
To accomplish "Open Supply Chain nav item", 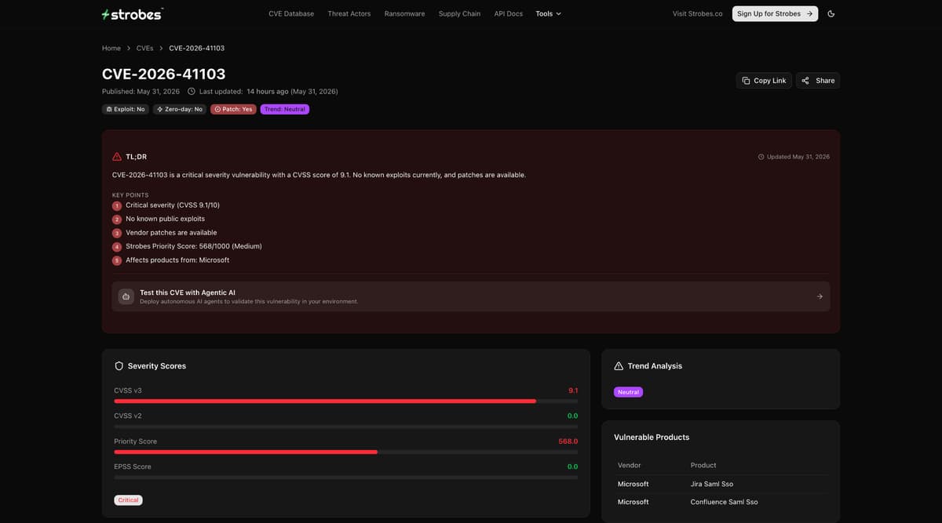I will click(x=459, y=14).
